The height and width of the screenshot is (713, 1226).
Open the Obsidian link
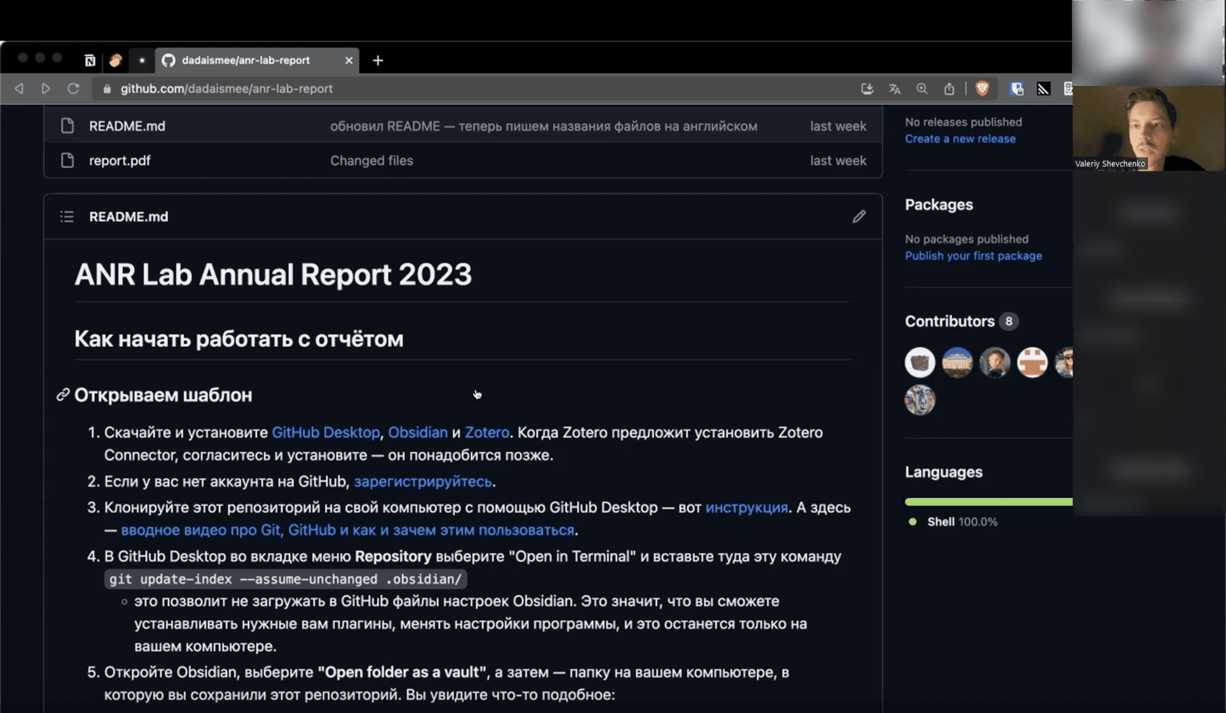[418, 432]
